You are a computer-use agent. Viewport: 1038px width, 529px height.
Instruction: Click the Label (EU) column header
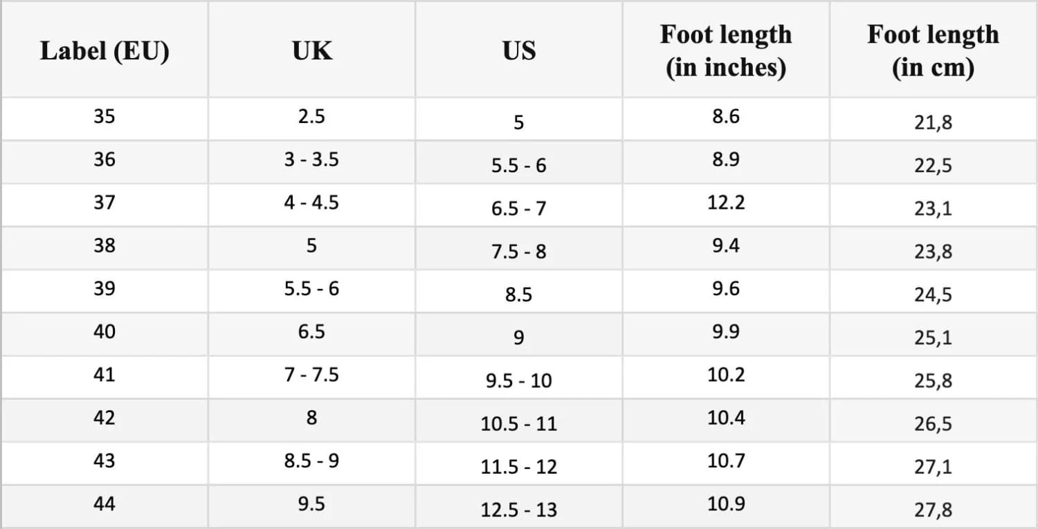point(104,51)
